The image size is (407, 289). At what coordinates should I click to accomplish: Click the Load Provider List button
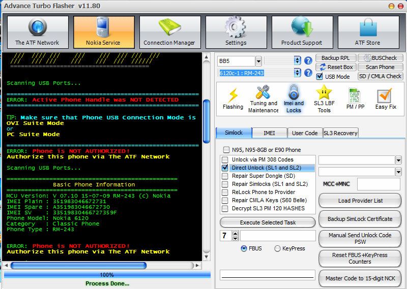tap(360, 201)
